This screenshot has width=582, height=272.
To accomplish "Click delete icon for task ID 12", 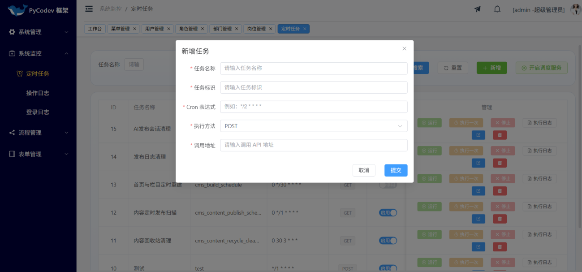I will [x=500, y=219].
